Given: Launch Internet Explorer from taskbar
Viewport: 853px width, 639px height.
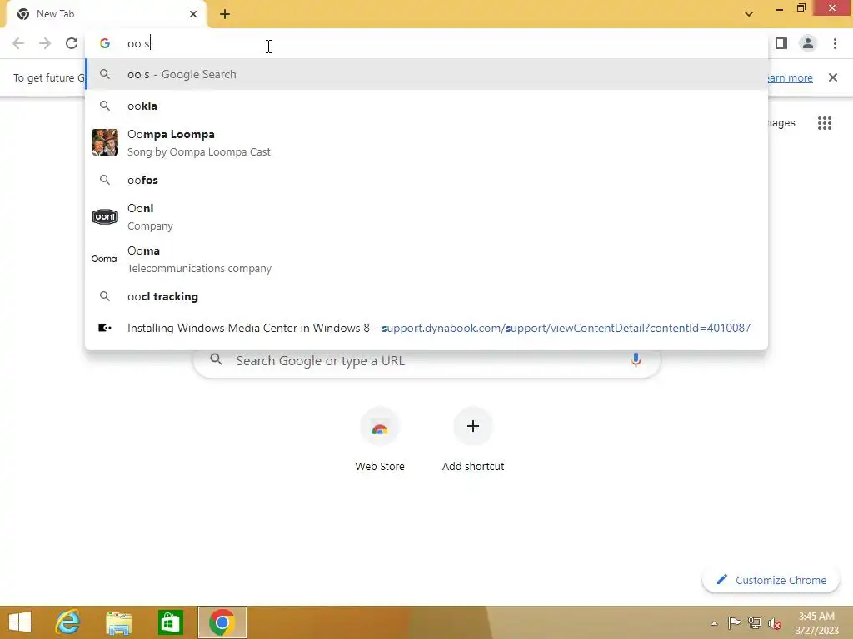Looking at the screenshot, I should pyautogui.click(x=67, y=622).
